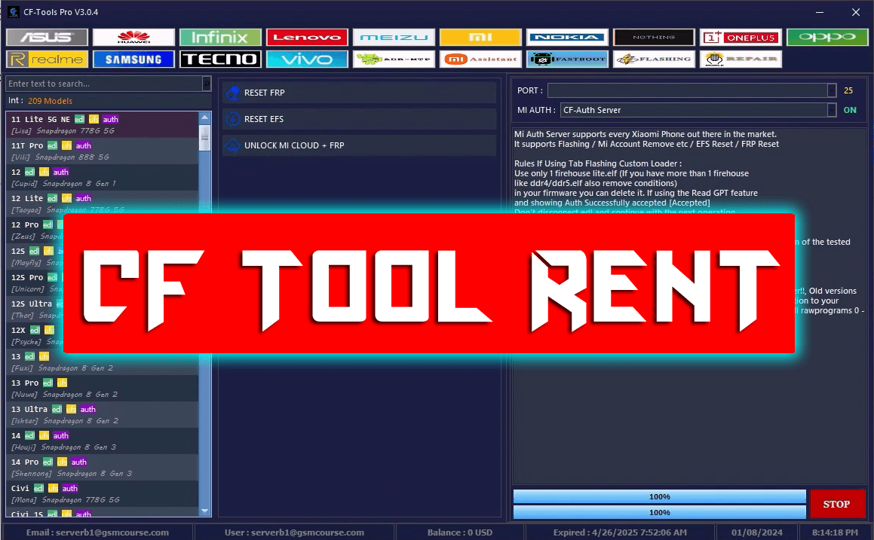Select the Meizu brand logo
The width and height of the screenshot is (874, 540).
click(394, 38)
